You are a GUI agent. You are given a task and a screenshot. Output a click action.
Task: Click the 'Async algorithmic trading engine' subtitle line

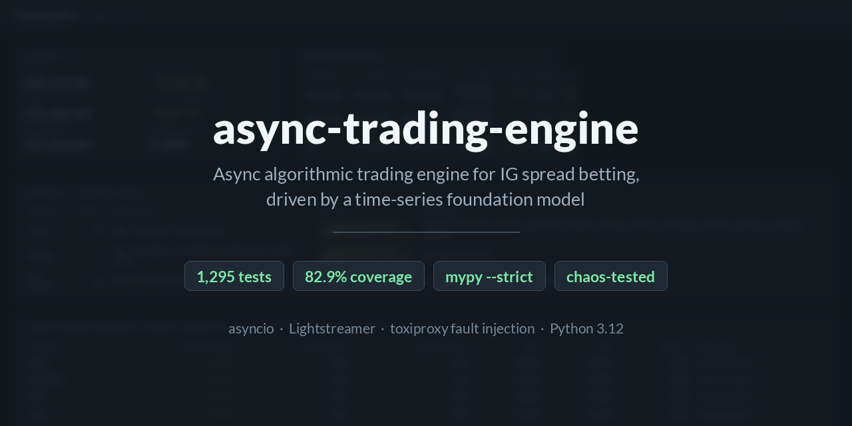coord(426,174)
